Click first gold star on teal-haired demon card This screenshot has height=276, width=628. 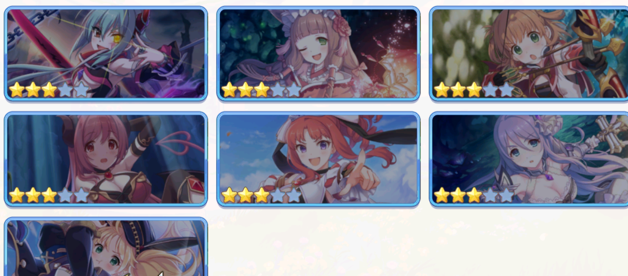click(17, 90)
